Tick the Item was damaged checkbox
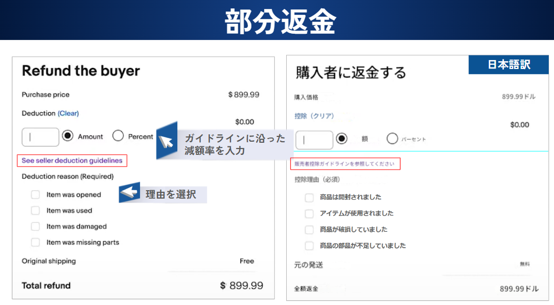554x305 pixels. click(x=35, y=227)
